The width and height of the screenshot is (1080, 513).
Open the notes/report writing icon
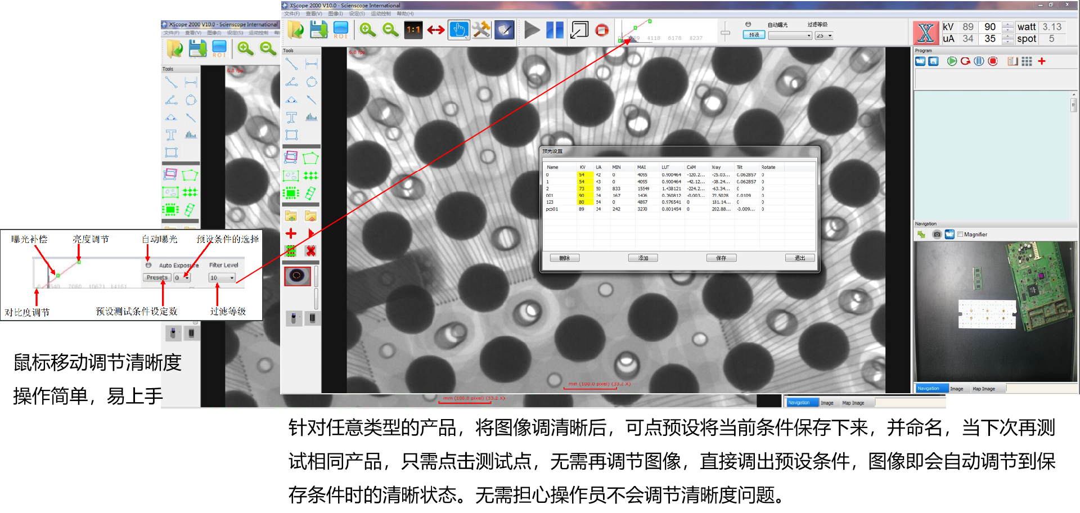505,30
